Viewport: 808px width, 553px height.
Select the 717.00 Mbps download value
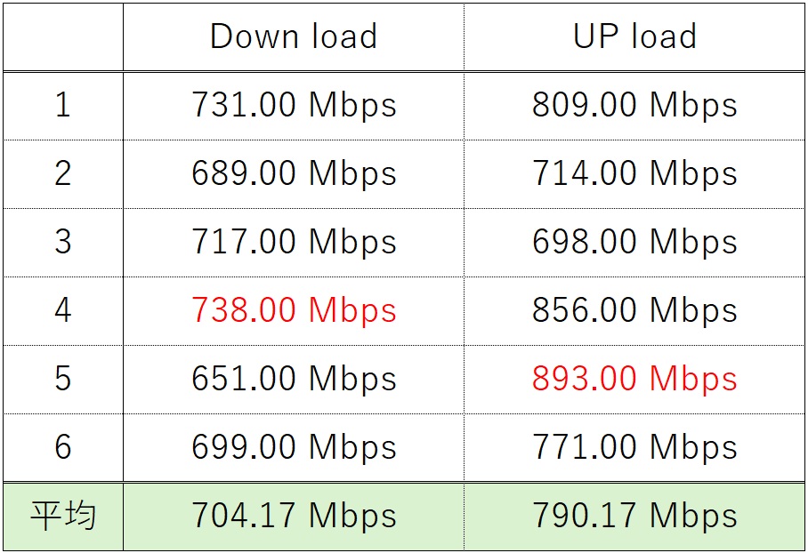[x=294, y=242]
